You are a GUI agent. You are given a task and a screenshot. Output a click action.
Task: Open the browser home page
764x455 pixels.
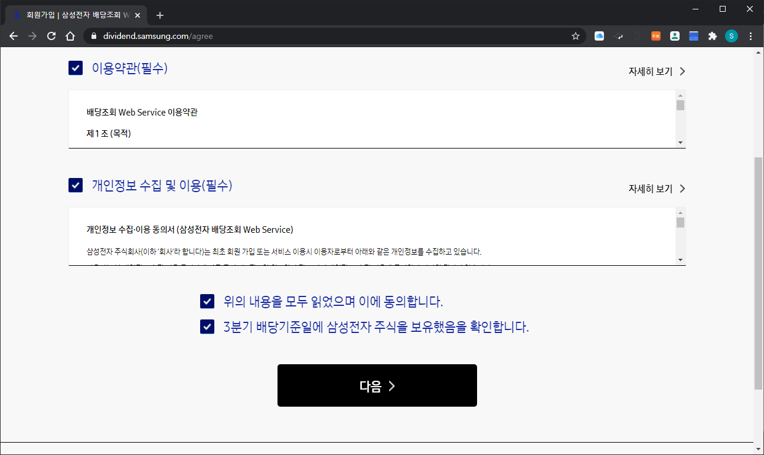[x=70, y=36]
